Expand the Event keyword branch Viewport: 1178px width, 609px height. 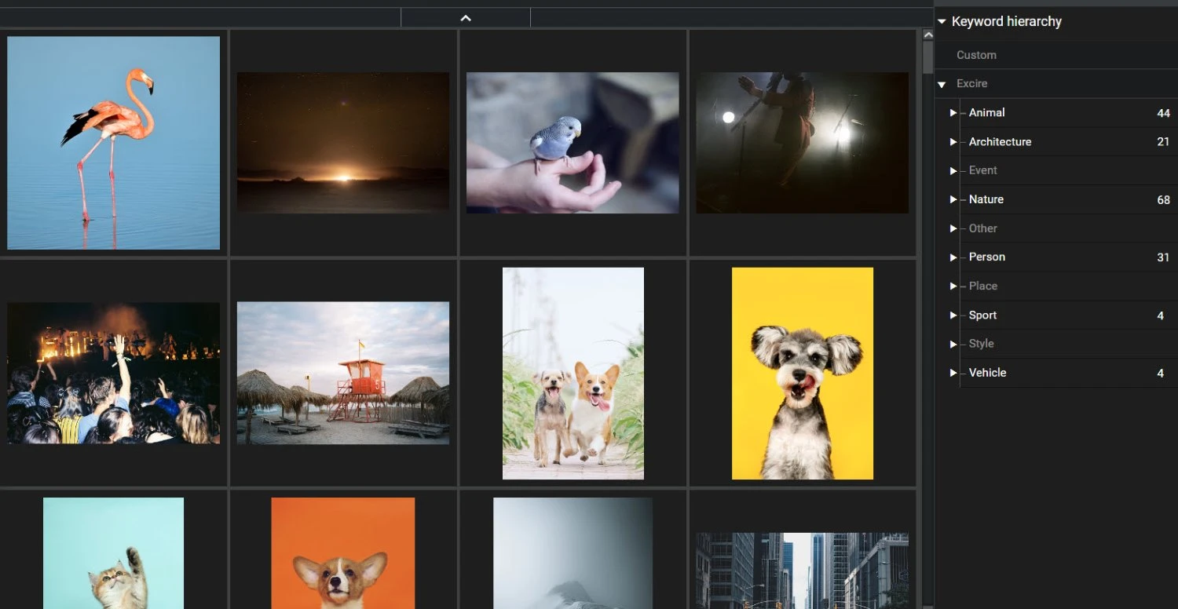pos(953,170)
